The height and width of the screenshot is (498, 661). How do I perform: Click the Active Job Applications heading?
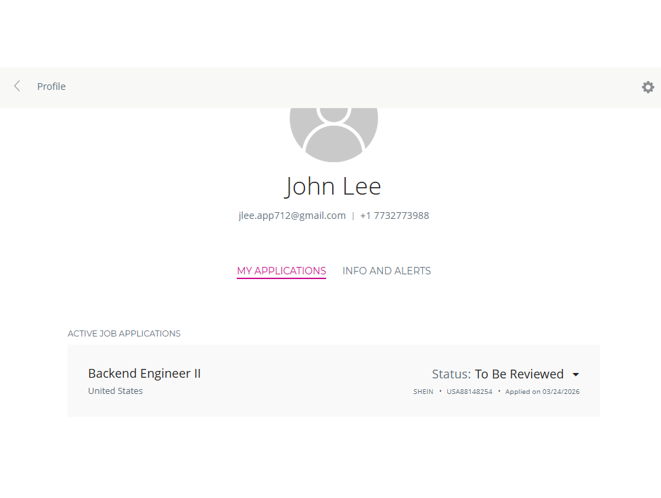click(124, 334)
